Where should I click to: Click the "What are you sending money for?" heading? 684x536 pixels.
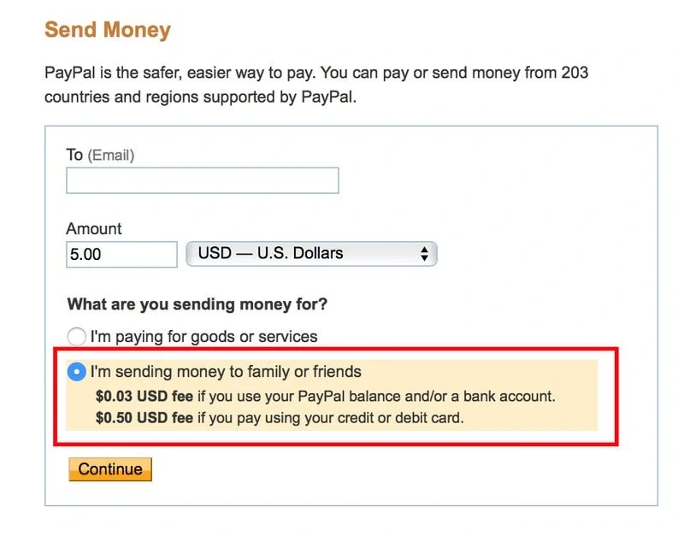pyautogui.click(x=198, y=304)
